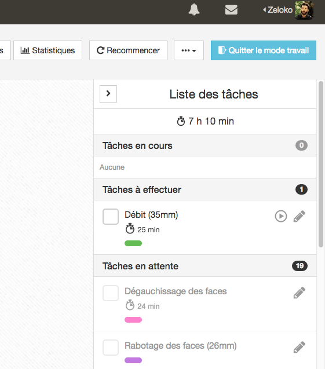
Task: Open the more options ellipsis dropdown
Action: coord(189,50)
